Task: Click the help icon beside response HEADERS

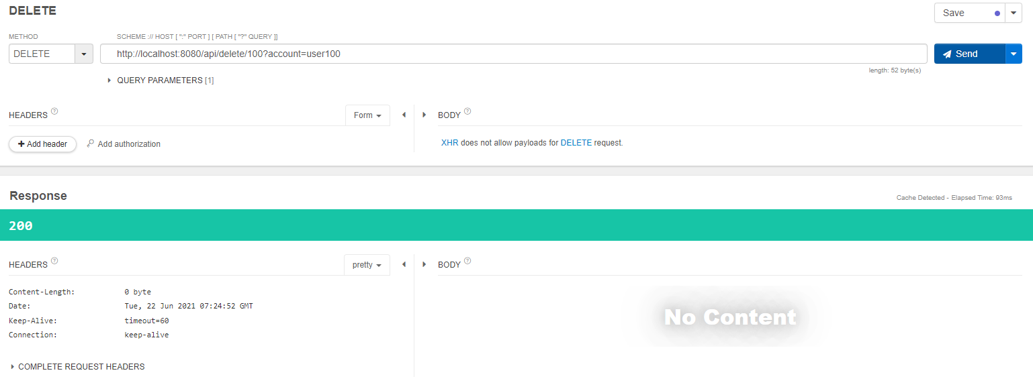Action: (54, 261)
